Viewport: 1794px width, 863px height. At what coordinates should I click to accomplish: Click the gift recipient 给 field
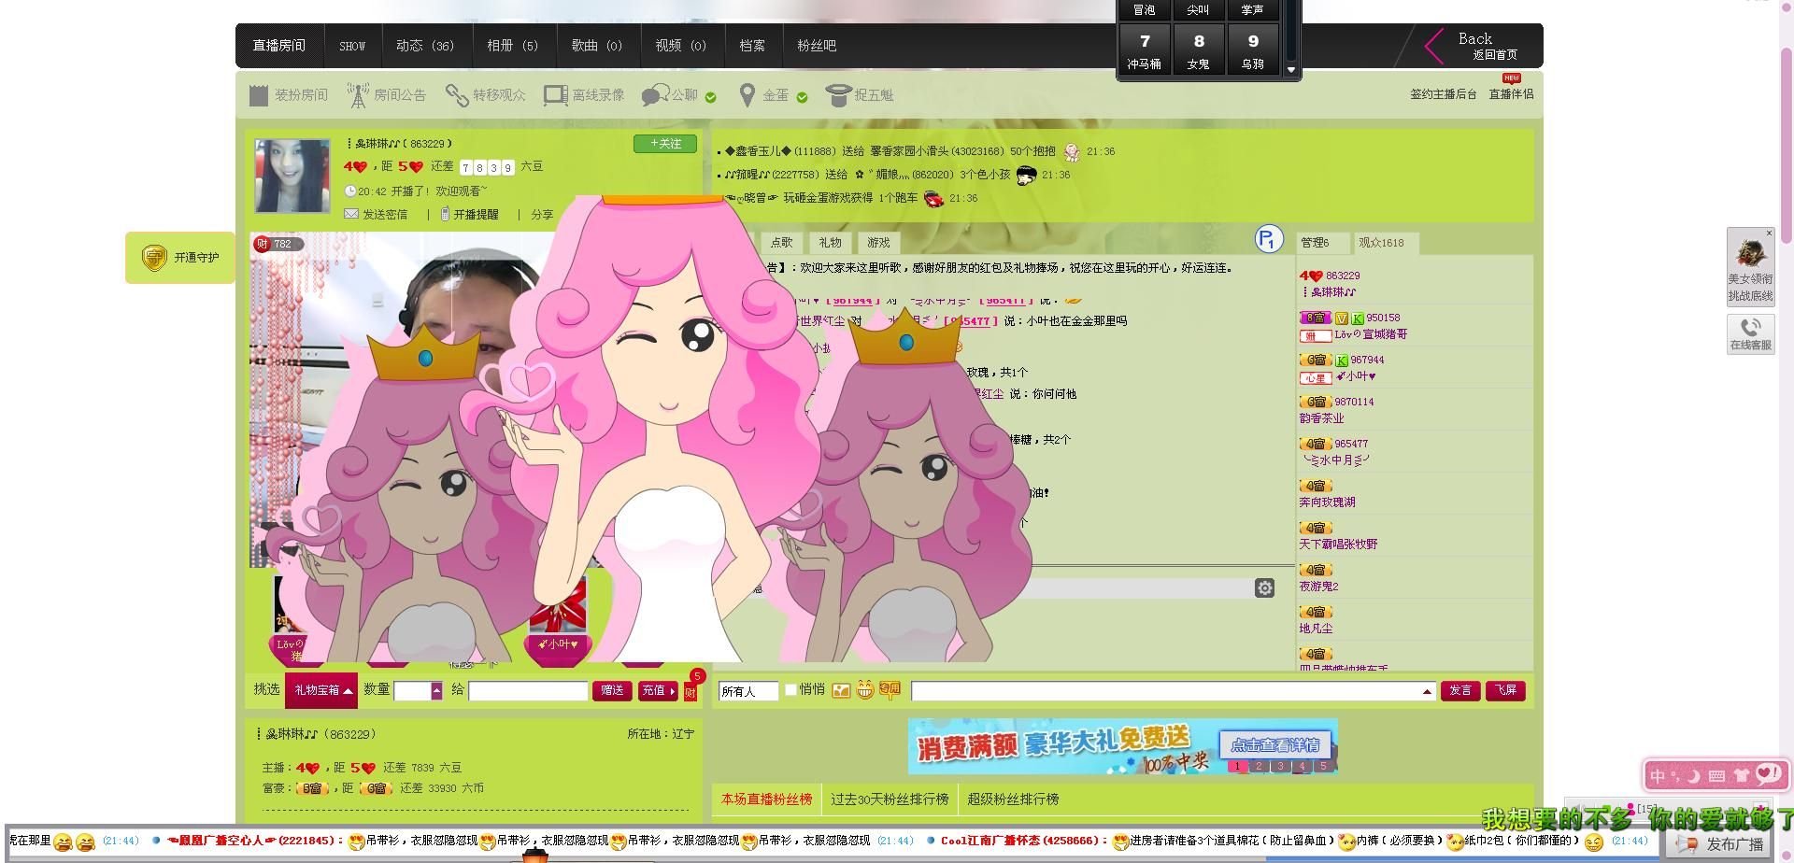pyautogui.click(x=528, y=691)
